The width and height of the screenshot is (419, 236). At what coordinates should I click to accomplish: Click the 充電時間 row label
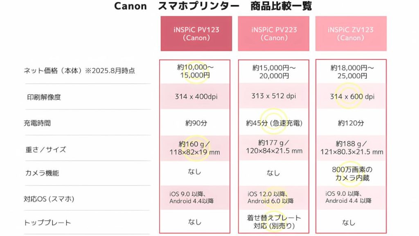click(x=37, y=123)
